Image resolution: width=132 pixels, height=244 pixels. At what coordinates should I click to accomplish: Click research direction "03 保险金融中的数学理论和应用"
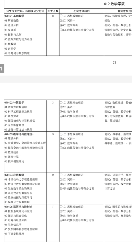pyautogui.click(x=24, y=148)
